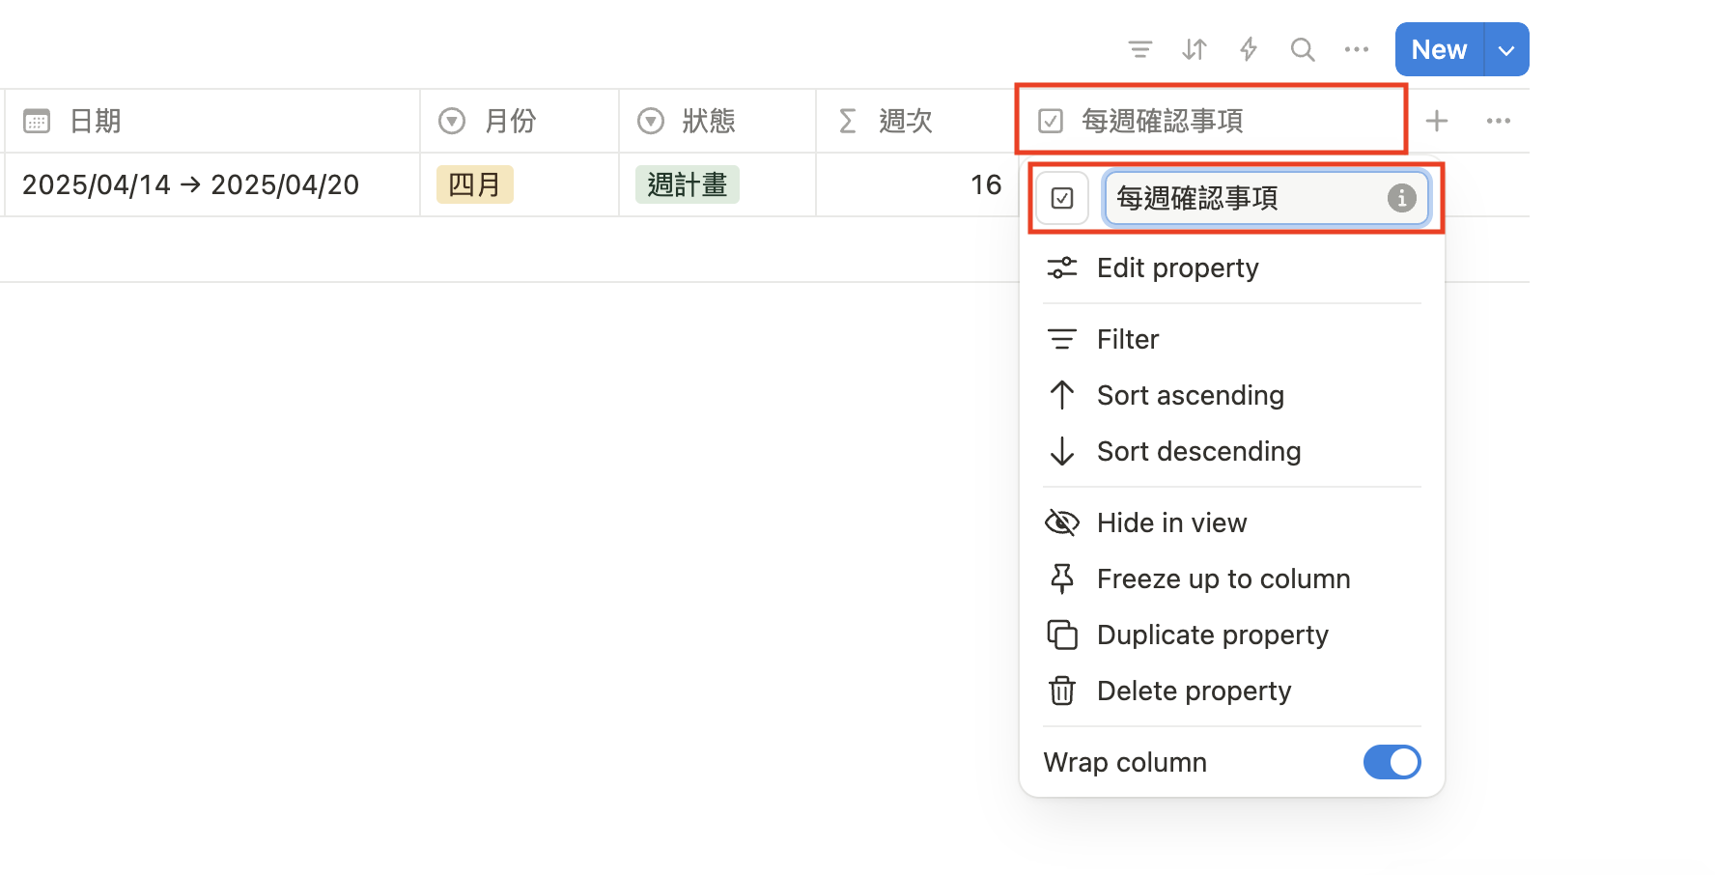Expand the New button dropdown arrow
The image size is (1715, 875).
point(1506,50)
